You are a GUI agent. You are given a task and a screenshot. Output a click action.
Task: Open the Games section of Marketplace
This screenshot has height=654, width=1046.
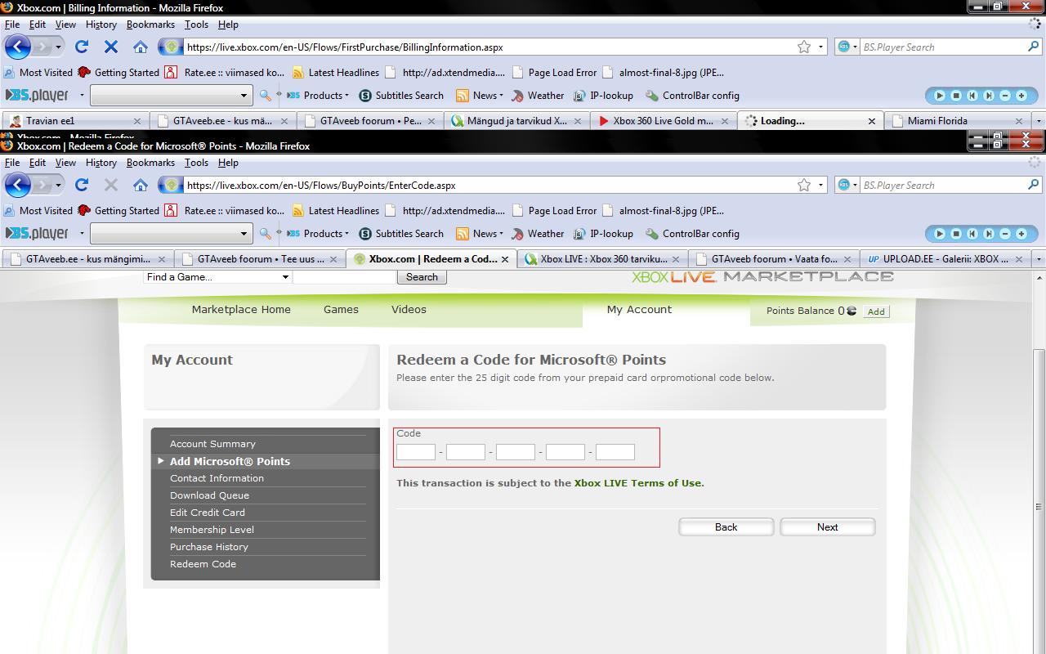pos(341,310)
